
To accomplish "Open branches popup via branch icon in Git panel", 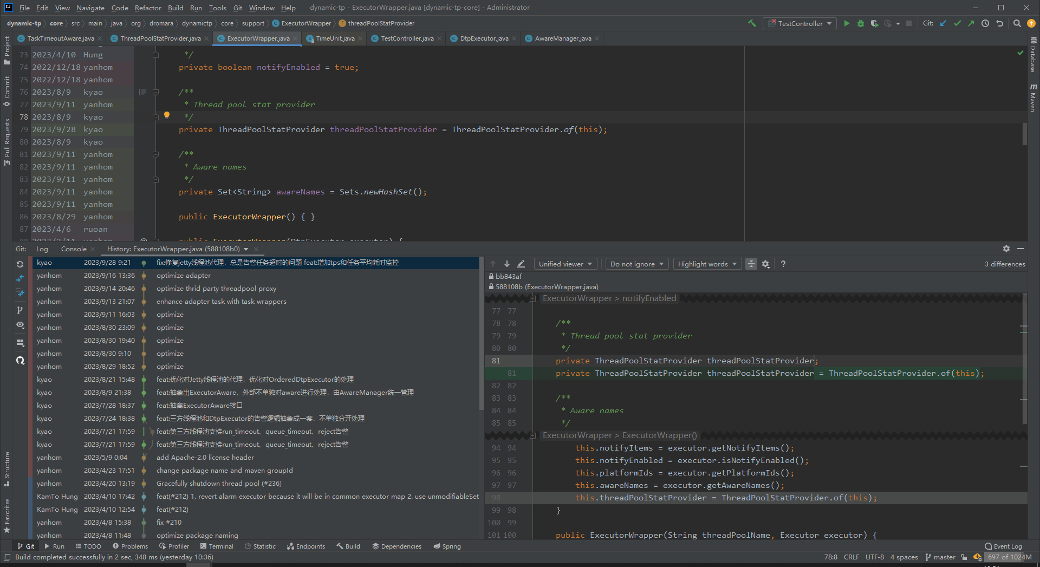I will [20, 310].
